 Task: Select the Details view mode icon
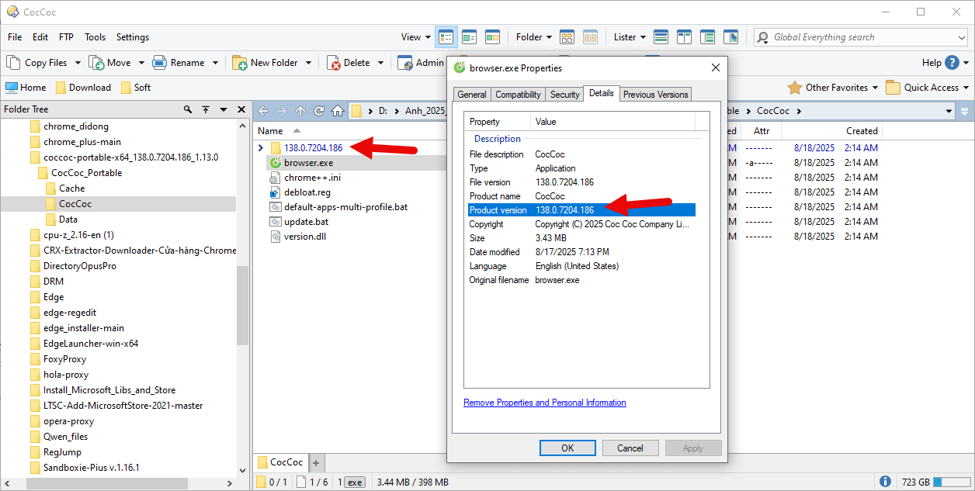click(446, 36)
